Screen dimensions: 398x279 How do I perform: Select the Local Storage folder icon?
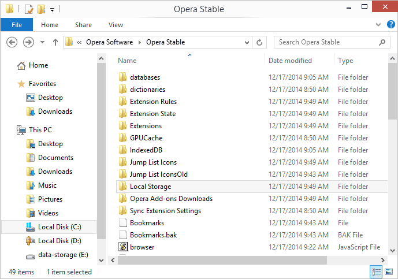point(123,187)
